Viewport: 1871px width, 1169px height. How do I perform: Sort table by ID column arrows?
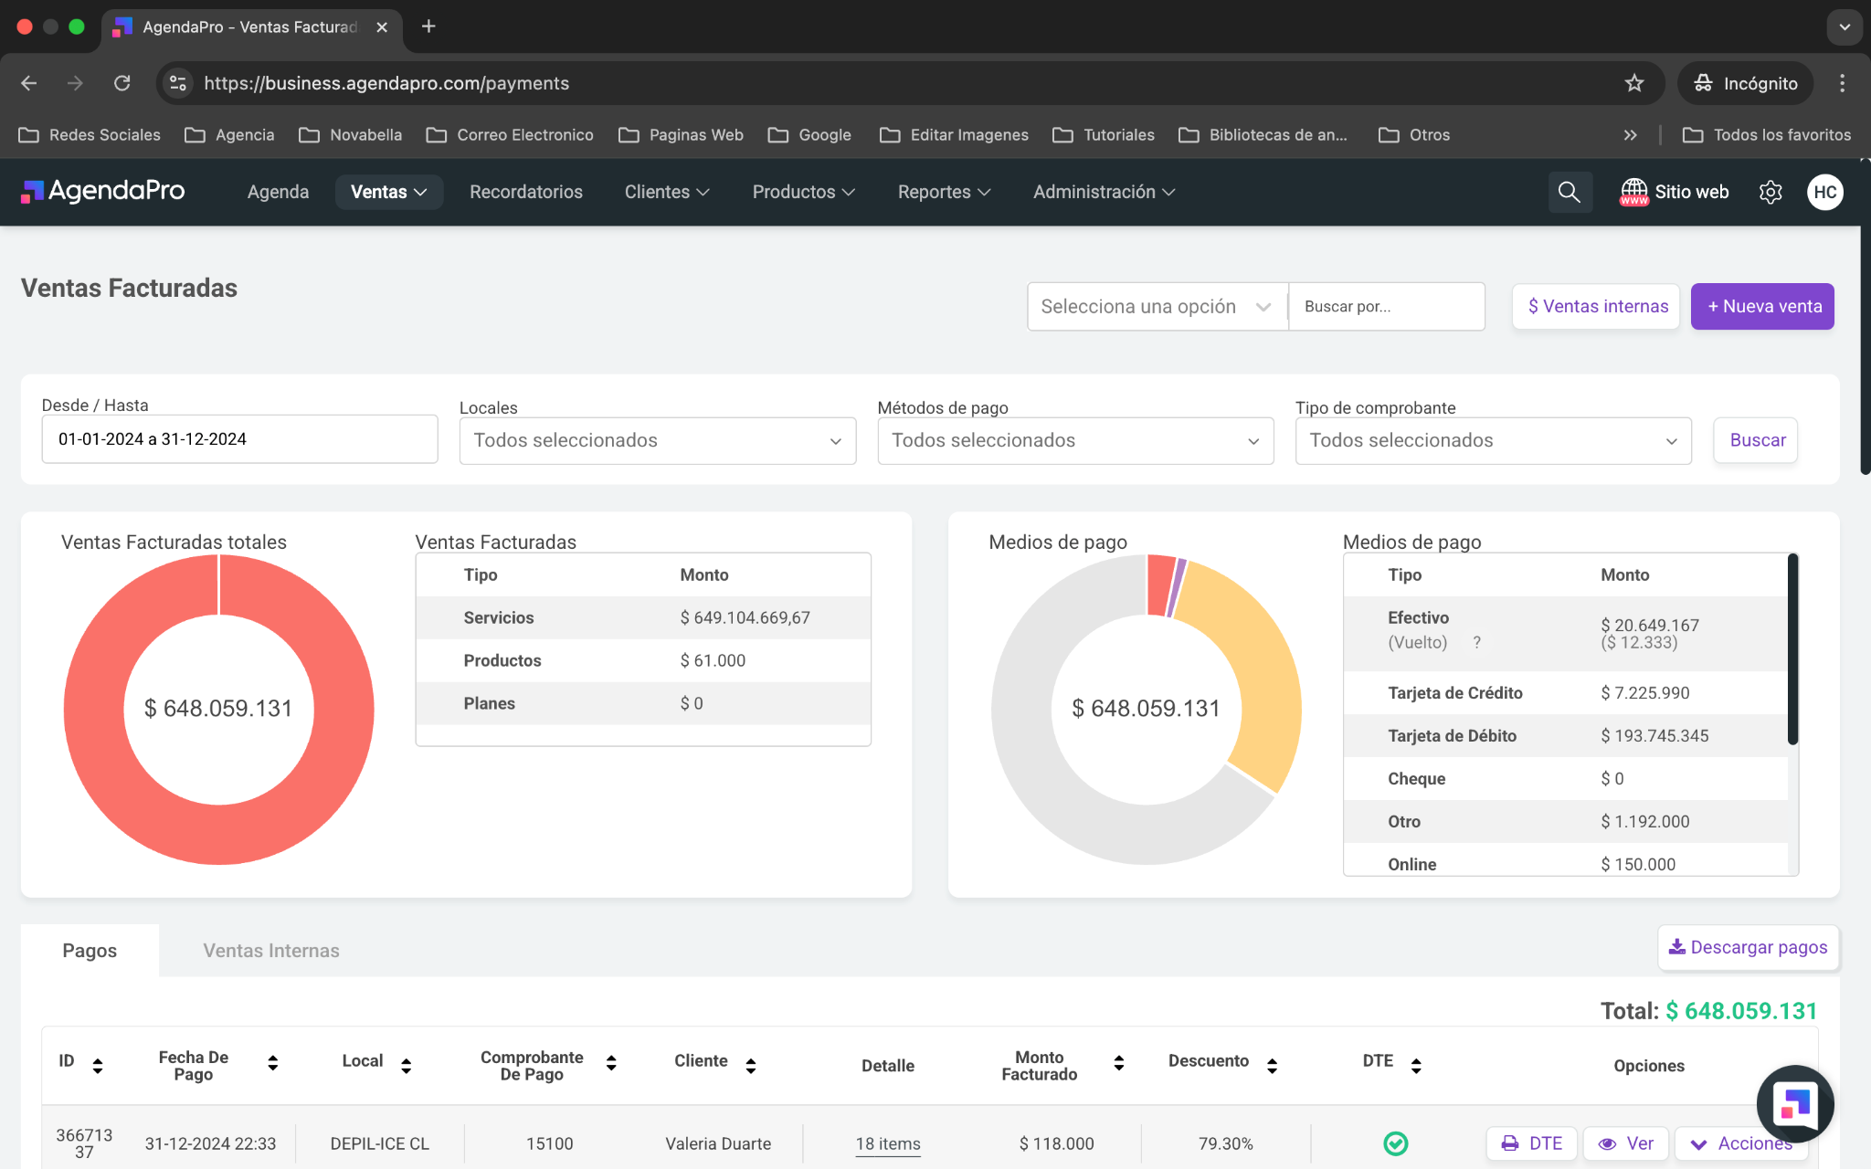(x=98, y=1065)
